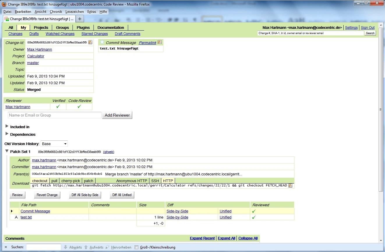The width and height of the screenshot is (385, 252).
Task: Copy the commit message permalink icon
Action: click(160, 43)
